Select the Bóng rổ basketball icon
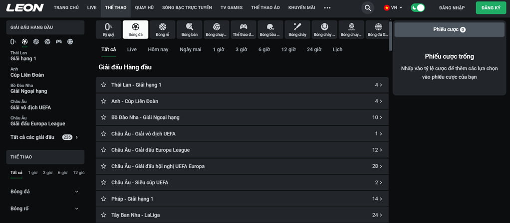 (162, 29)
